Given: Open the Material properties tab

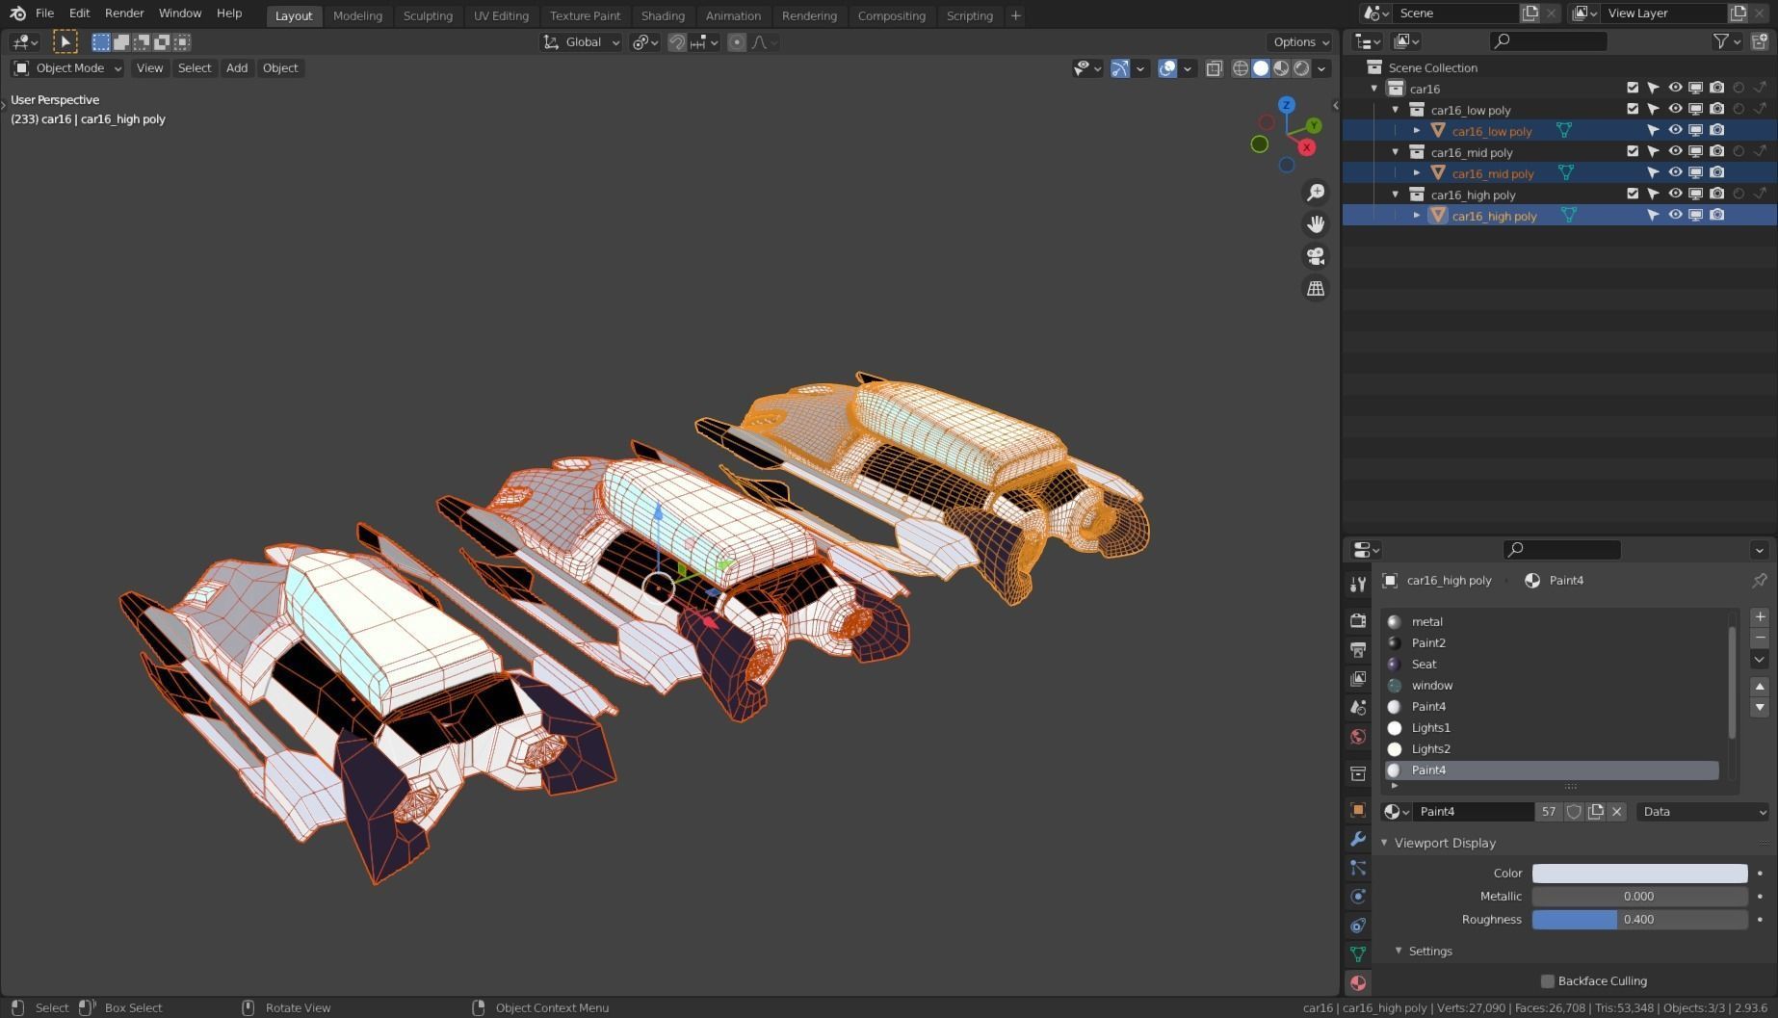Looking at the screenshot, I should click(x=1358, y=983).
